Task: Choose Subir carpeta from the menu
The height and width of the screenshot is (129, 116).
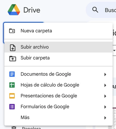Action: point(59,58)
